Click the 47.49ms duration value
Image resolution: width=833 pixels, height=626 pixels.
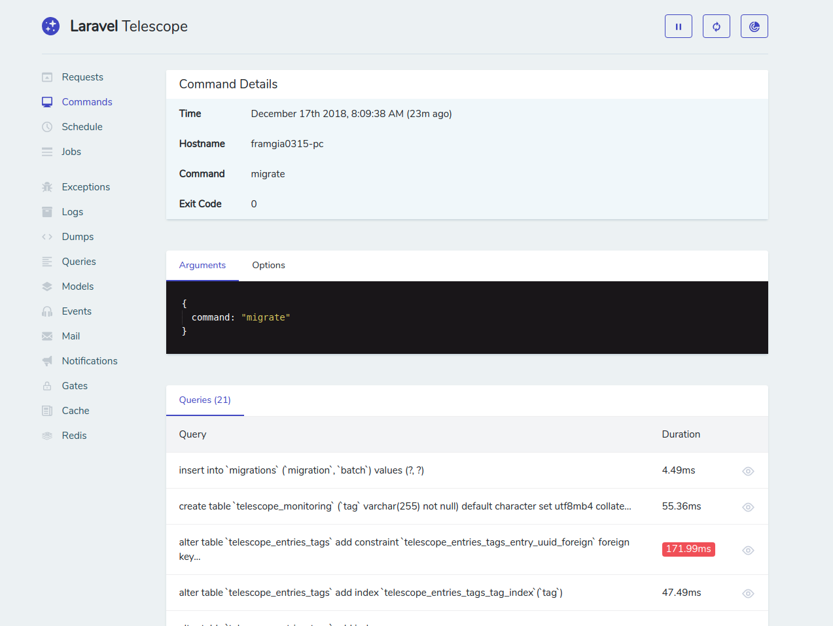pos(681,593)
